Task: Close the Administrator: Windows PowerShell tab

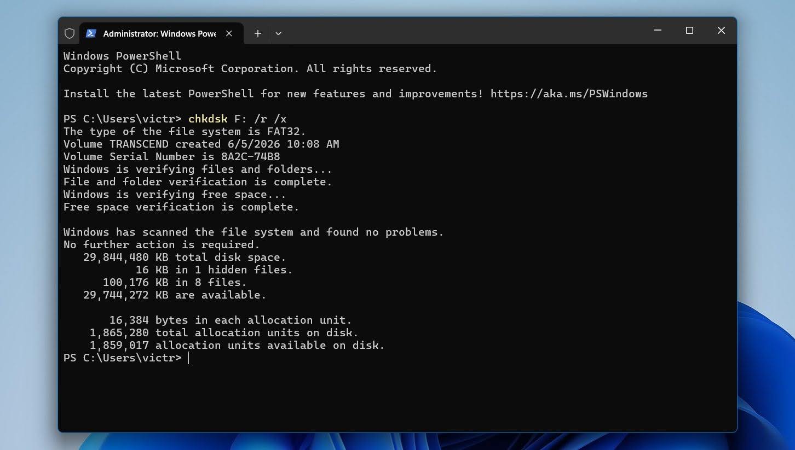Action: (x=229, y=33)
